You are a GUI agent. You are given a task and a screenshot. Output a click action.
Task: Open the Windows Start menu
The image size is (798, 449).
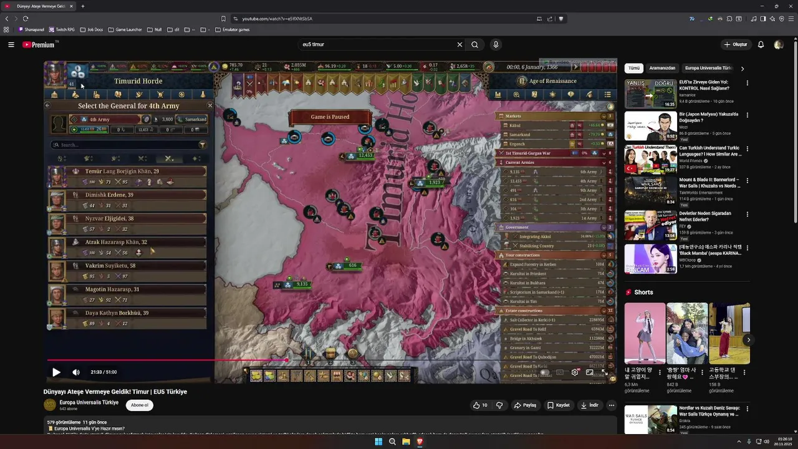click(x=378, y=442)
